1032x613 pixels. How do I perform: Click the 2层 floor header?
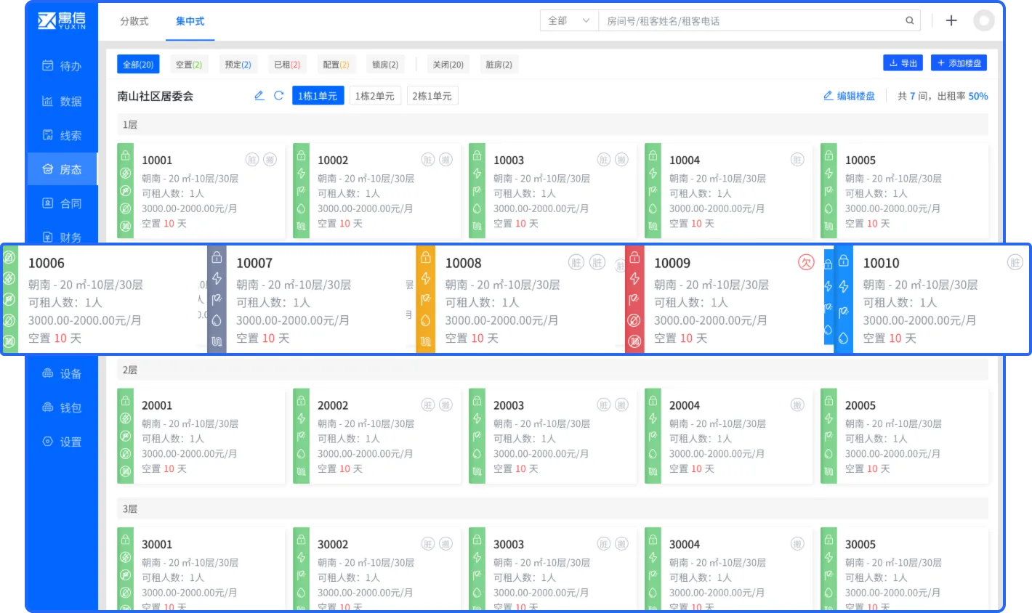pyautogui.click(x=552, y=370)
